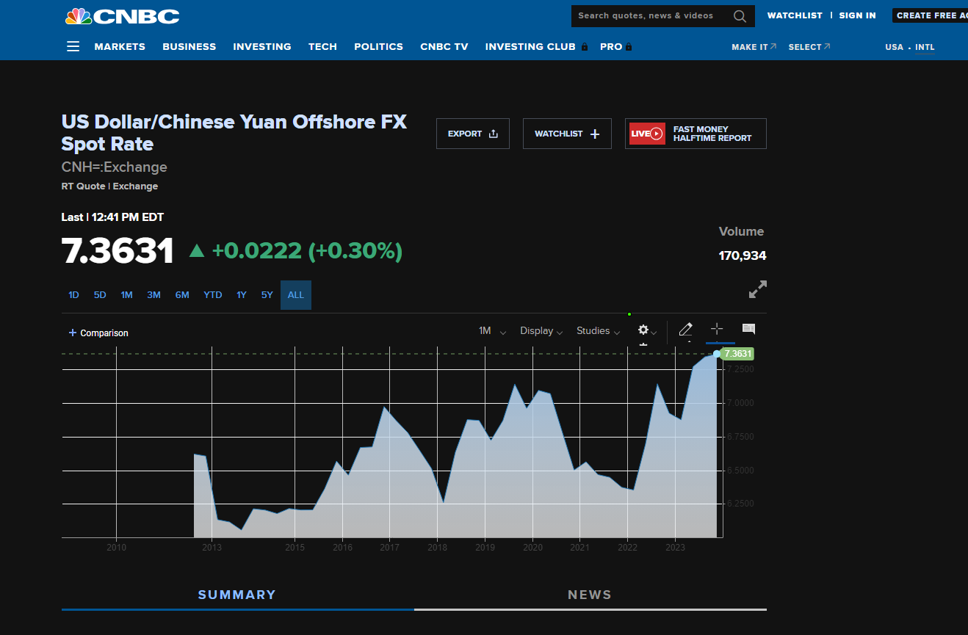The height and width of the screenshot is (635, 968).
Task: Select the 5Y time range
Action: click(x=267, y=295)
